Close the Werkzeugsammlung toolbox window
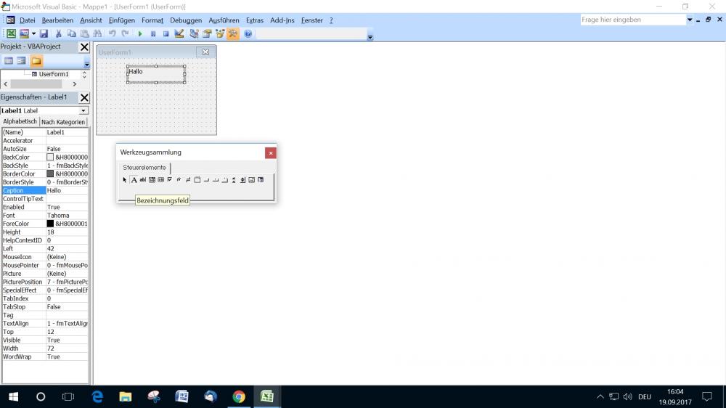Viewport: 726px width, 408px height. (270, 152)
